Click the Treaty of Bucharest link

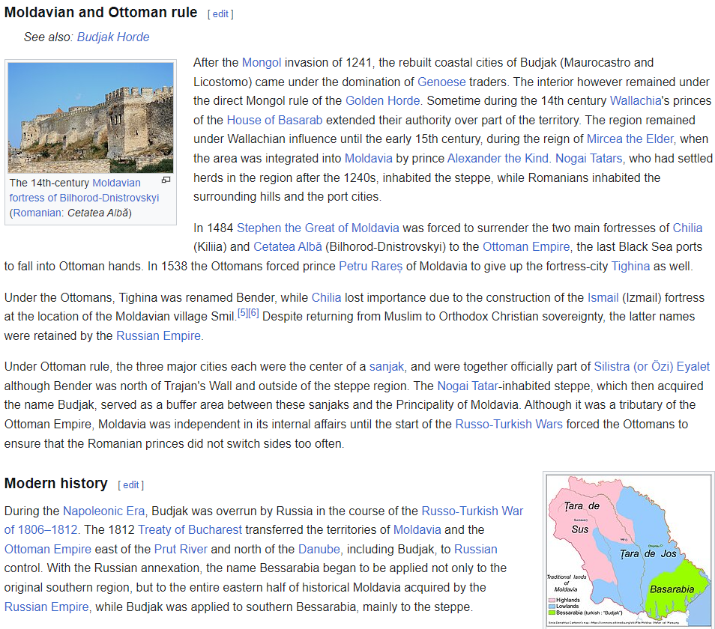click(190, 530)
